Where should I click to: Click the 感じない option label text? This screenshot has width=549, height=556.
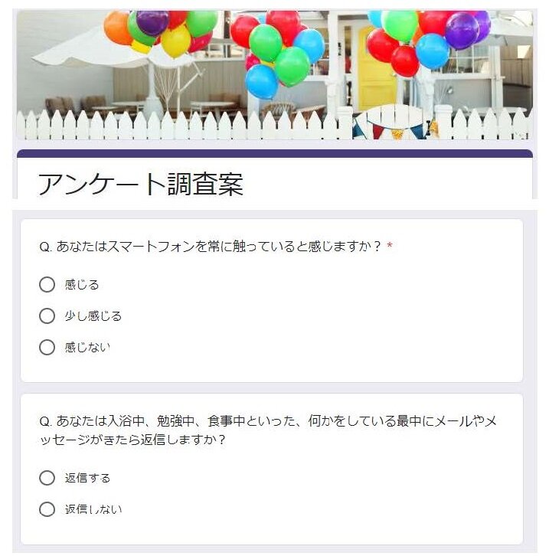pyautogui.click(x=87, y=347)
